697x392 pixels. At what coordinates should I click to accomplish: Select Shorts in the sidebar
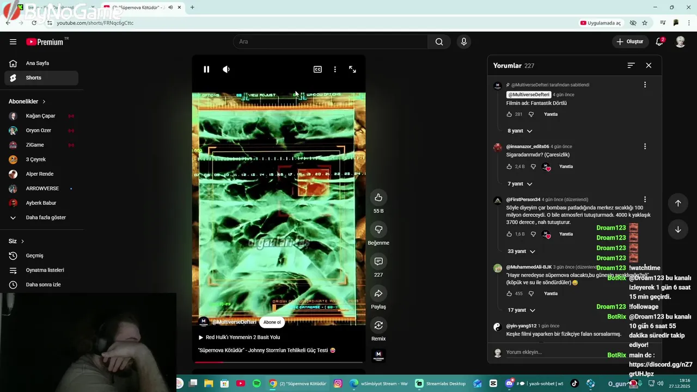pyautogui.click(x=41, y=78)
